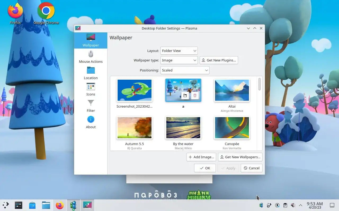The width and height of the screenshot is (339, 211).
Task: Click the Show Desktop icon in panel
Action: pos(332,205)
